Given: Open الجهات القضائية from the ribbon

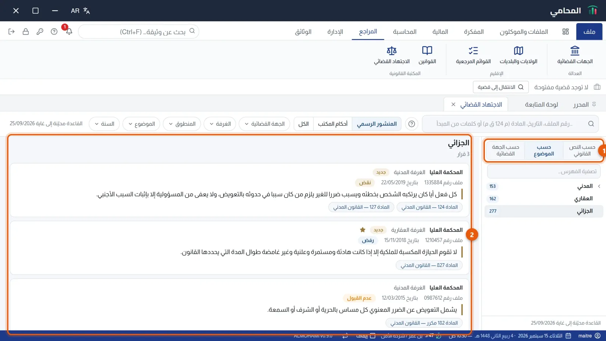Looking at the screenshot, I should 575,55.
